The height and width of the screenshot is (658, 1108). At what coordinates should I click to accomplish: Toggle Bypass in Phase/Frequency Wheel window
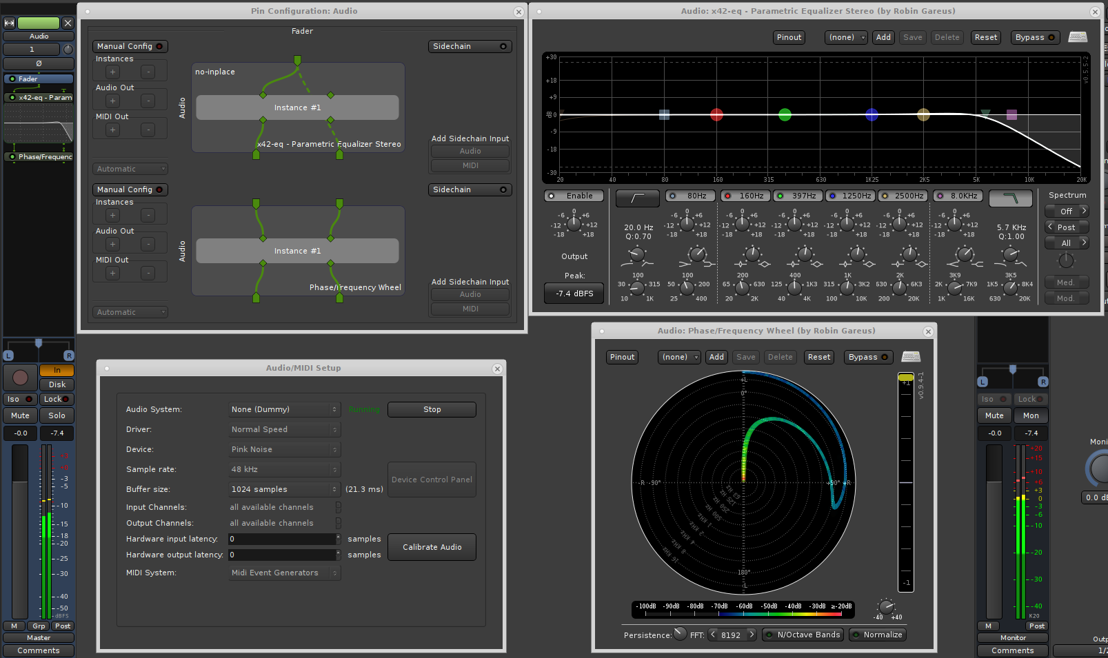[x=868, y=357]
